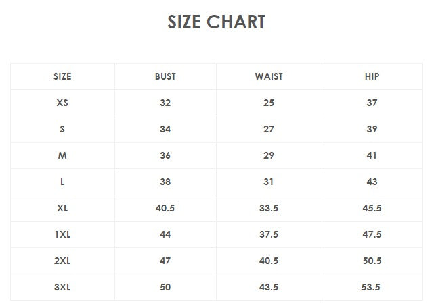Select the 2XL hip value 50.5

click(372, 261)
